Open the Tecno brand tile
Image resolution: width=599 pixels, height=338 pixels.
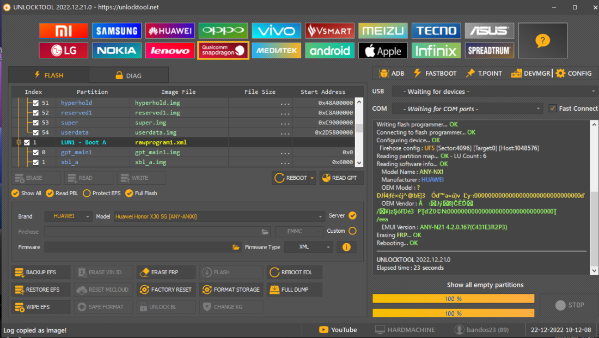436,31
